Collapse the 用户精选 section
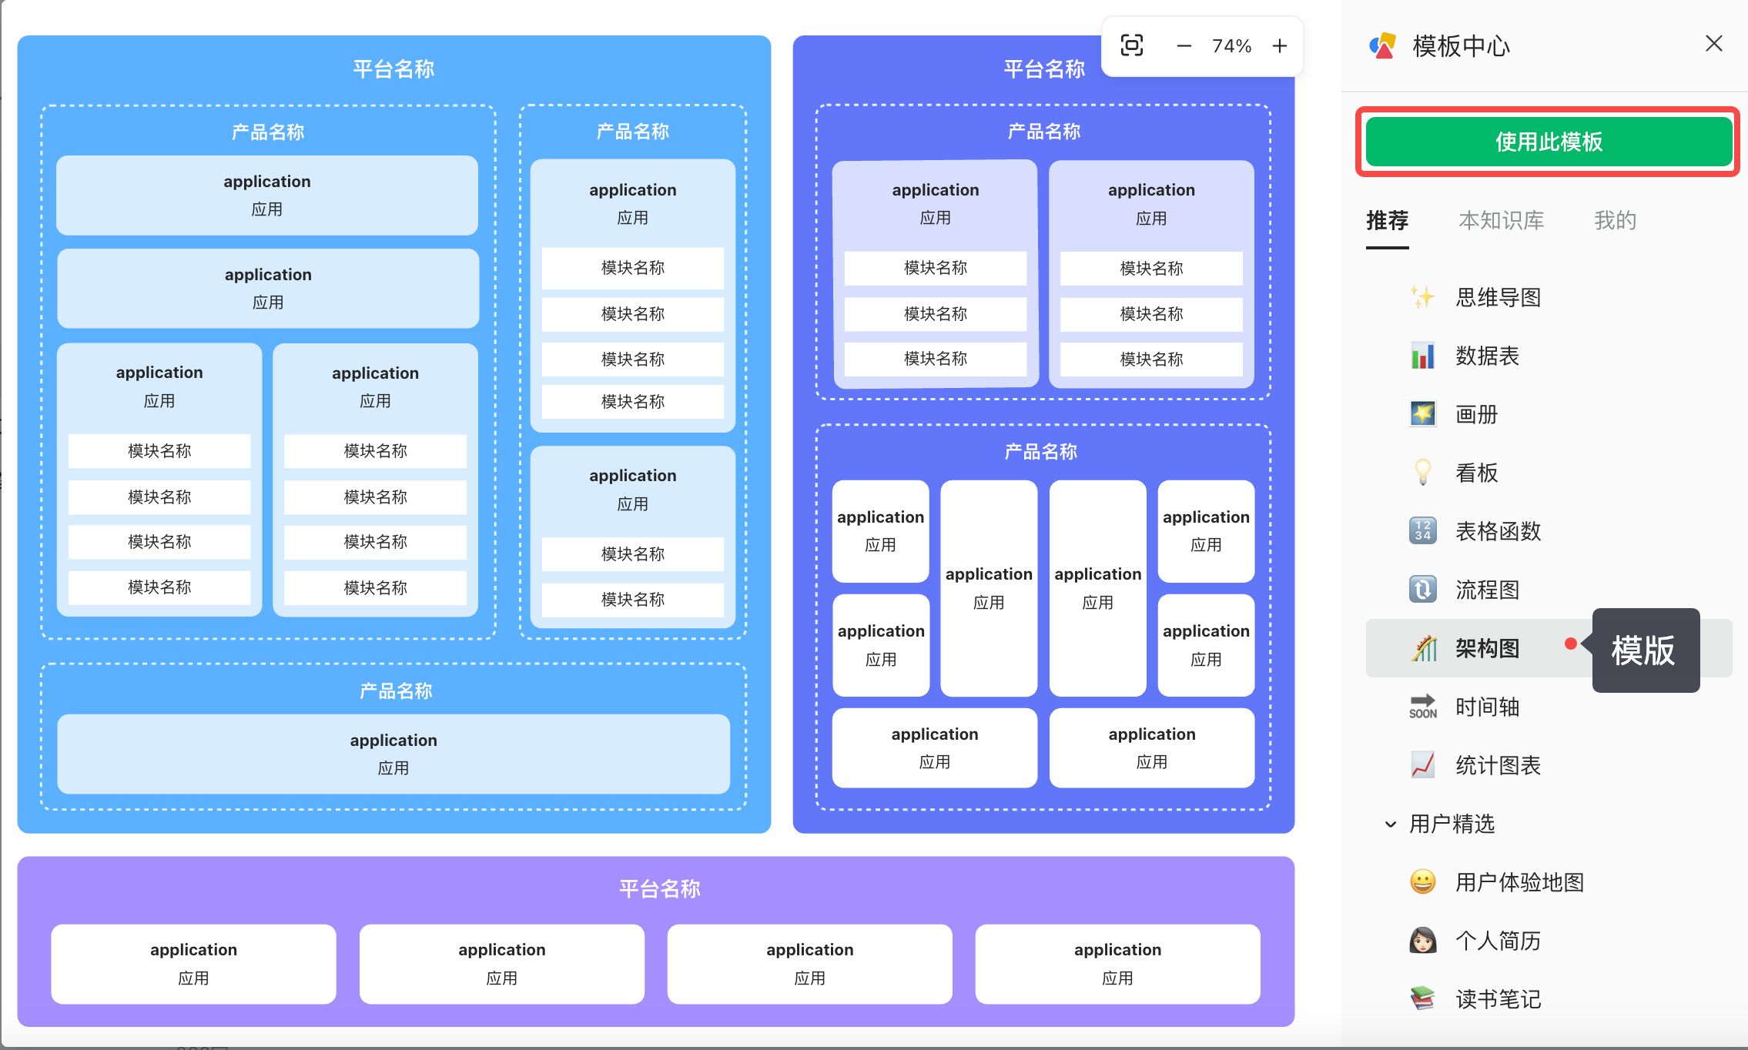This screenshot has height=1050, width=1748. pos(1391,824)
